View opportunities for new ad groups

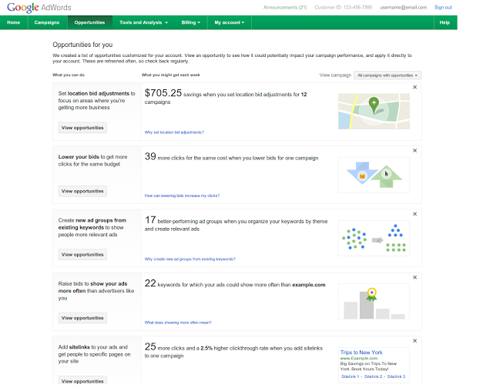point(82,255)
